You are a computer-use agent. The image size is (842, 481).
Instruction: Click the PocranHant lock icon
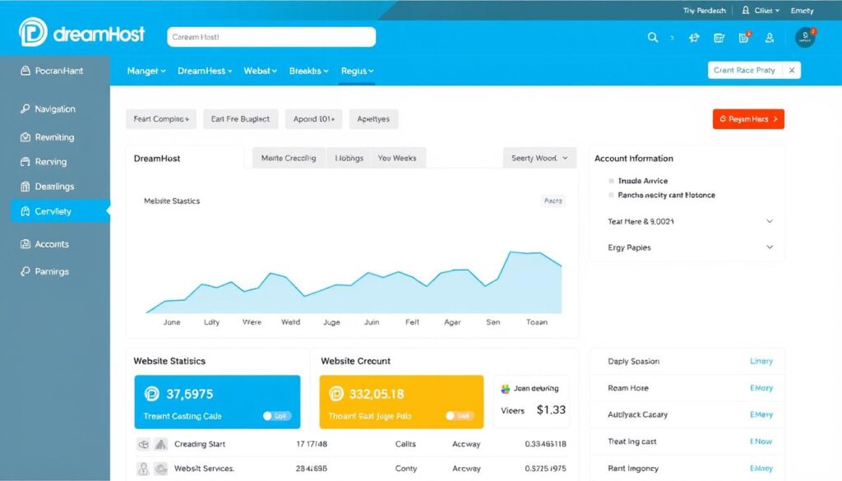(25, 71)
